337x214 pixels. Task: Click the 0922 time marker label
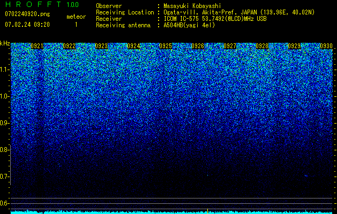click(69, 46)
